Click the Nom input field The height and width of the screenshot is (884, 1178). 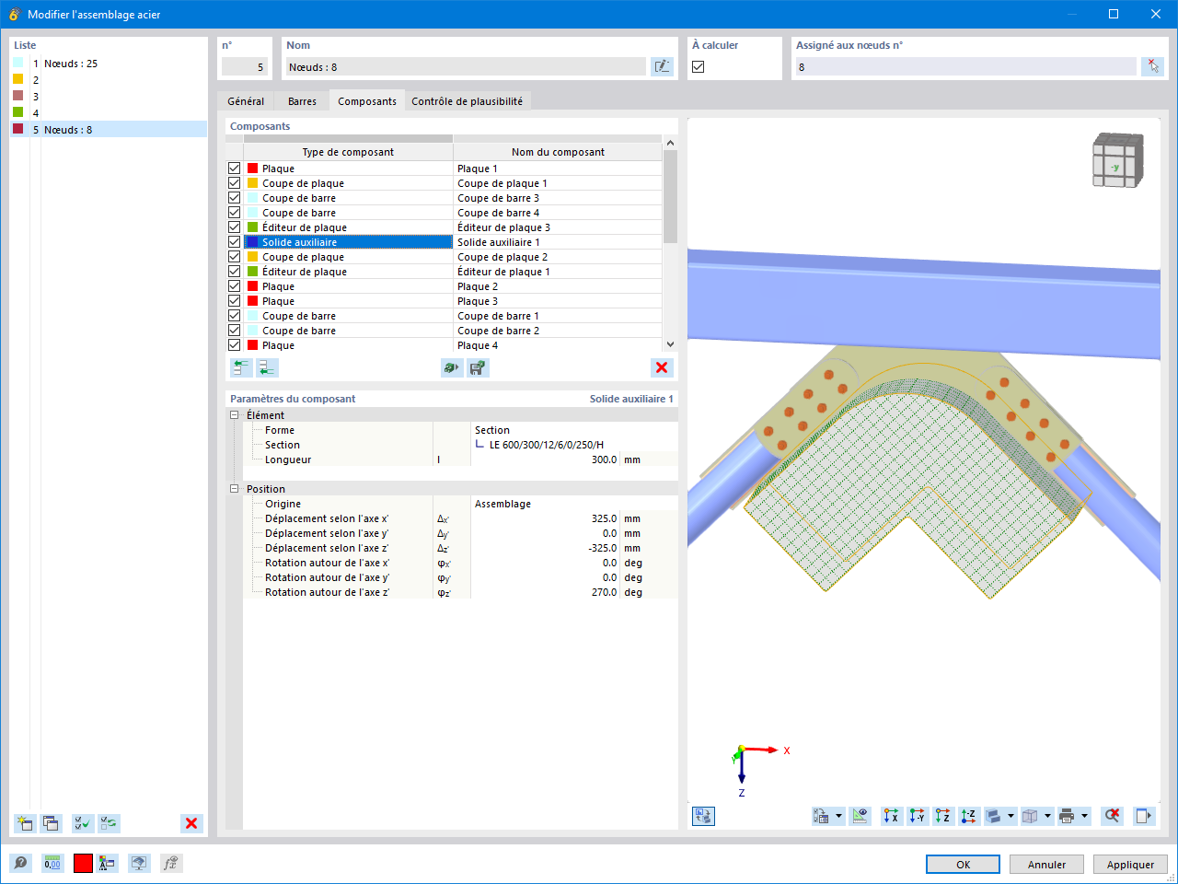point(466,67)
